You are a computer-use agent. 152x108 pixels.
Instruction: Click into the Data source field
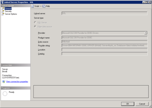(x=104, y=41)
